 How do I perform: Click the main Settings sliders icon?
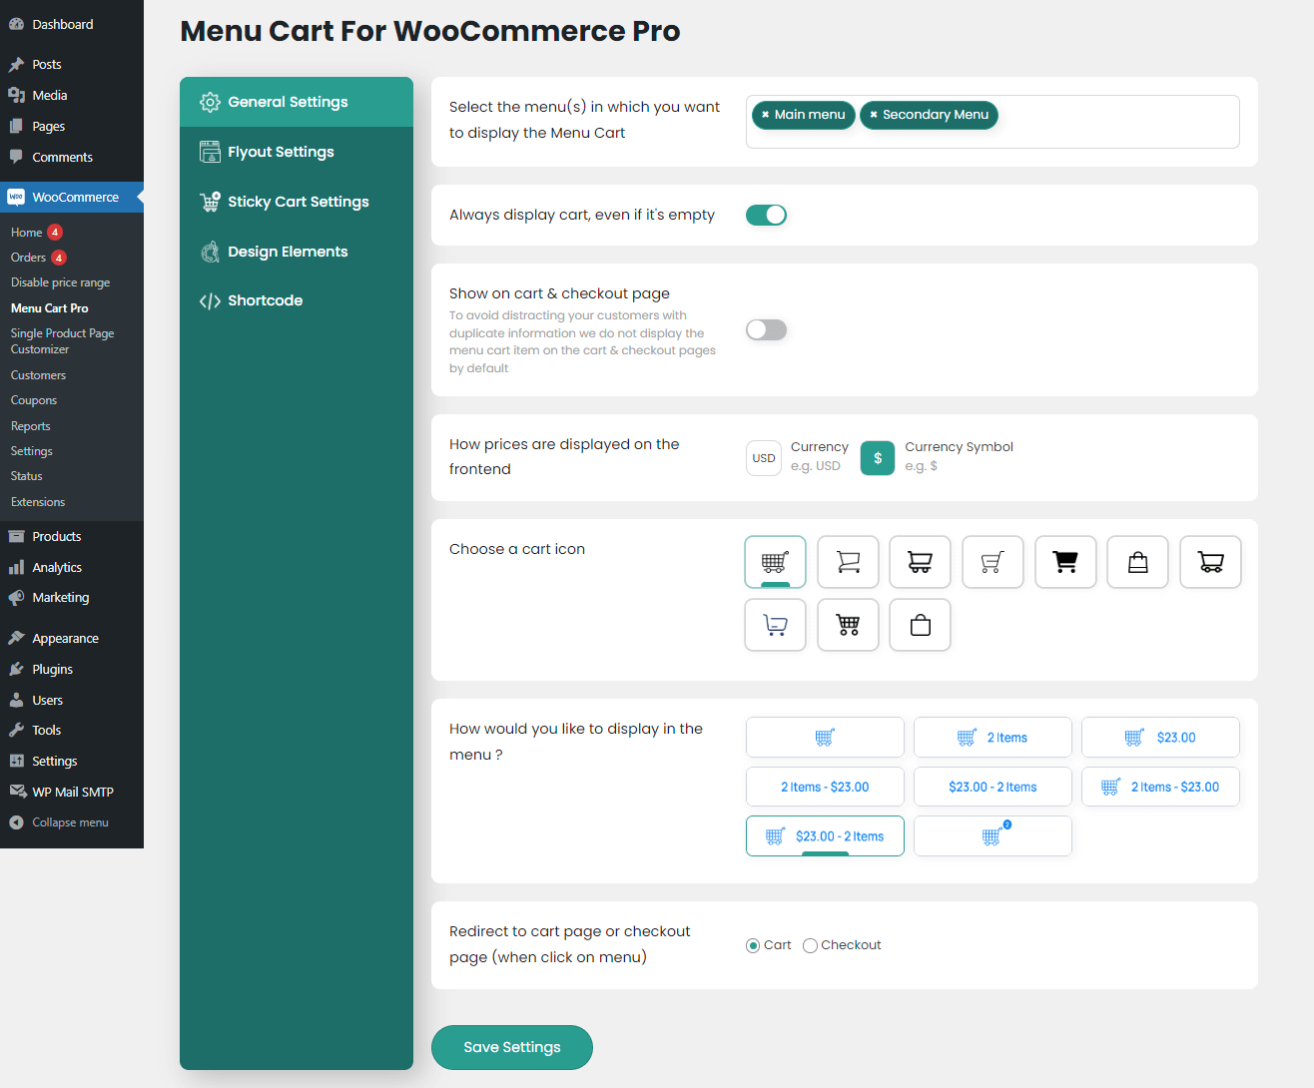[16, 761]
